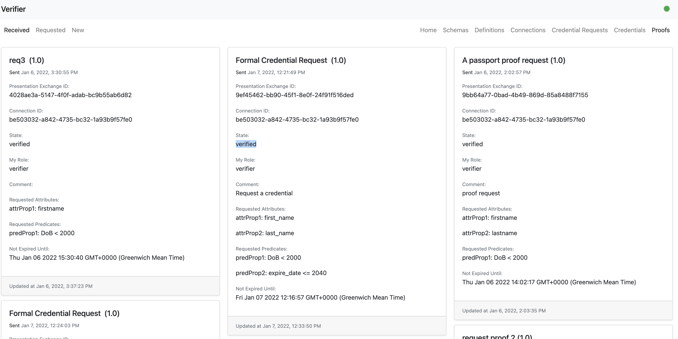This screenshot has height=339, width=678.
Task: Switch to the Requested tab
Action: click(50, 30)
